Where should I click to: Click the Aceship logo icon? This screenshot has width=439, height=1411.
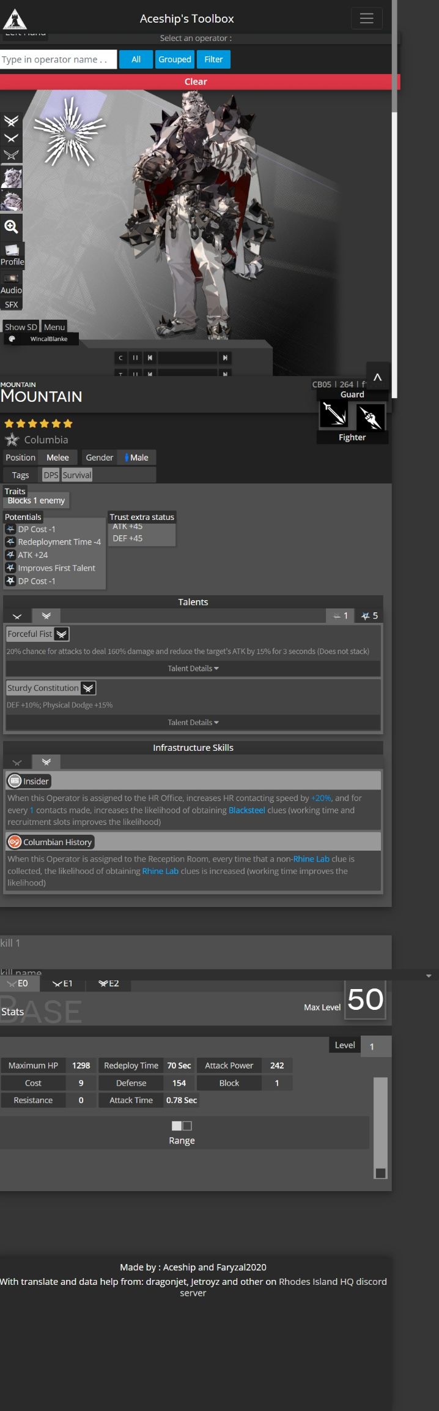click(x=14, y=18)
